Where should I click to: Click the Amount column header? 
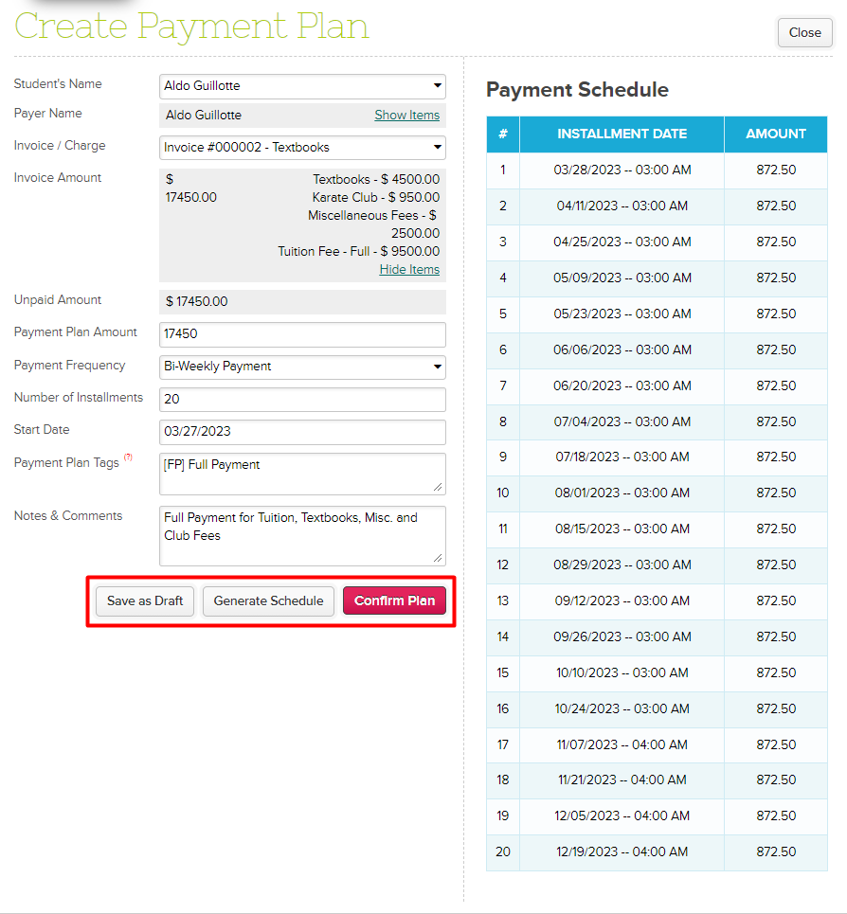tap(775, 134)
